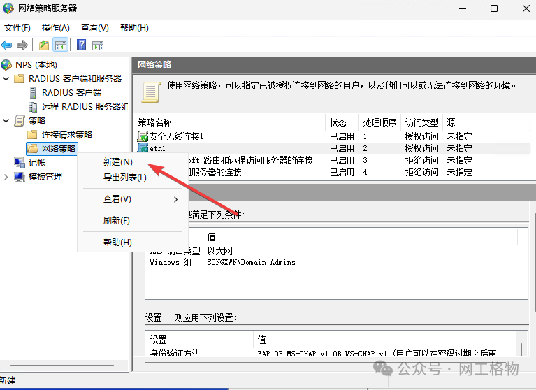Open the 操作(A) menu

point(56,28)
